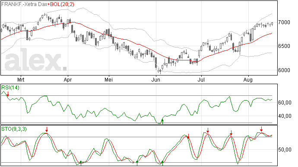
Task: Click the 40,00 RSI axis value
Action: (x=285, y=116)
